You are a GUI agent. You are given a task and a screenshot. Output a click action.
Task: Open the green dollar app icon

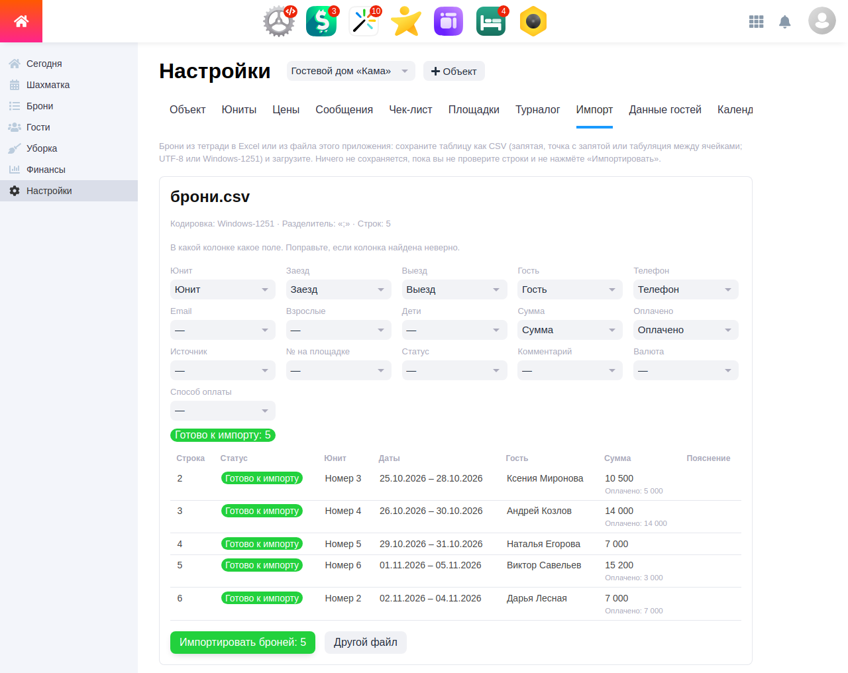click(321, 21)
